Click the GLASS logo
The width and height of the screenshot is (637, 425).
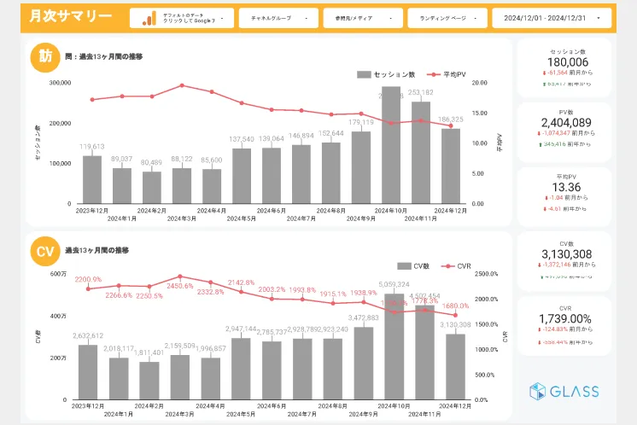pyautogui.click(x=563, y=392)
